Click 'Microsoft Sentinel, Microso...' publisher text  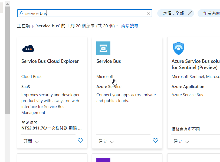[x=196, y=77]
